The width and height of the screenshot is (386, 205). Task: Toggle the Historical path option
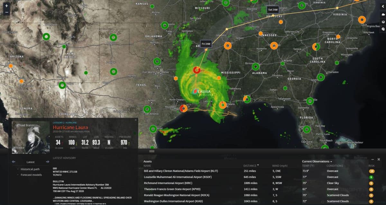point(30,169)
